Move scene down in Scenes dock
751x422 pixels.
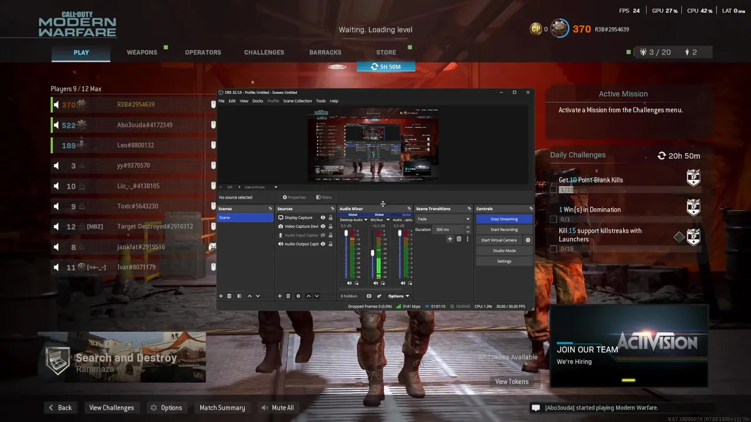pos(258,296)
